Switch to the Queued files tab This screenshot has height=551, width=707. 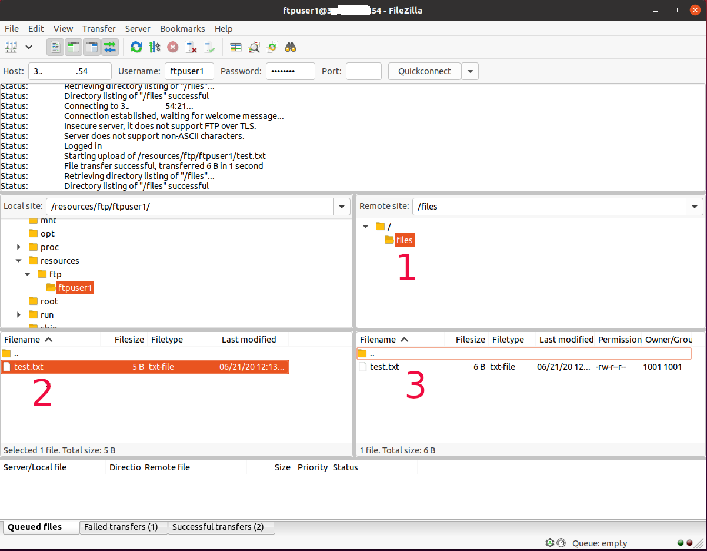click(x=41, y=527)
